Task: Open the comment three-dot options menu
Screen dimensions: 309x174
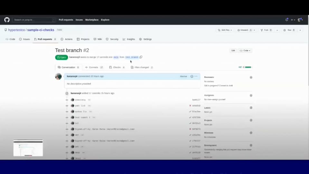Action: tap(196, 76)
